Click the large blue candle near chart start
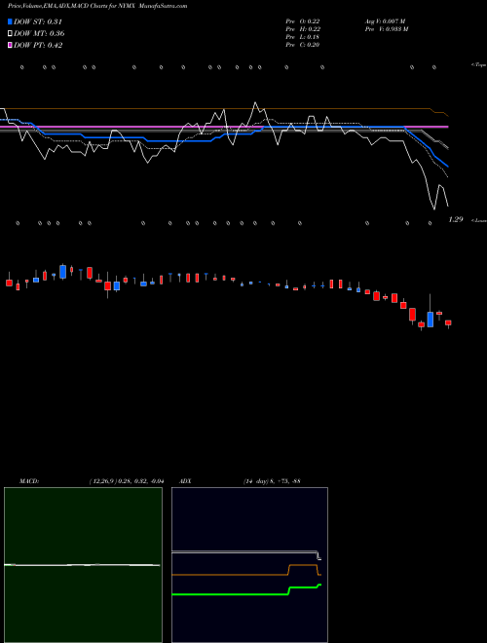487x643 pixels. [x=62, y=272]
